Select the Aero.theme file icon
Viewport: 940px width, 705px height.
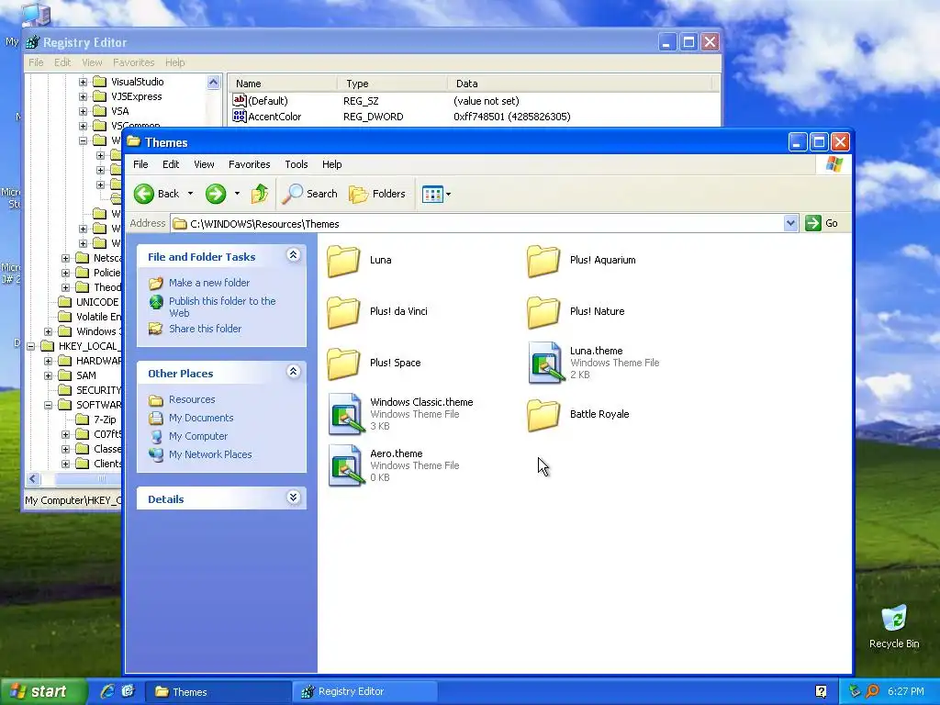click(346, 465)
